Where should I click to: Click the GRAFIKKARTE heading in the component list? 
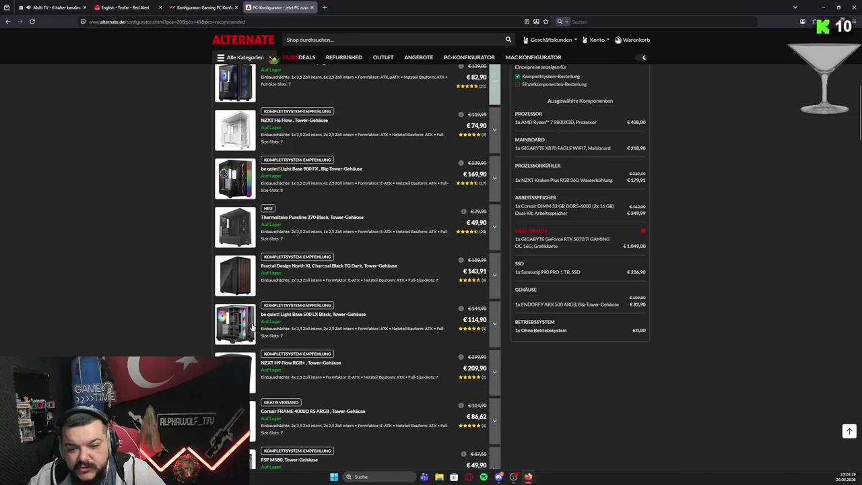(x=531, y=230)
